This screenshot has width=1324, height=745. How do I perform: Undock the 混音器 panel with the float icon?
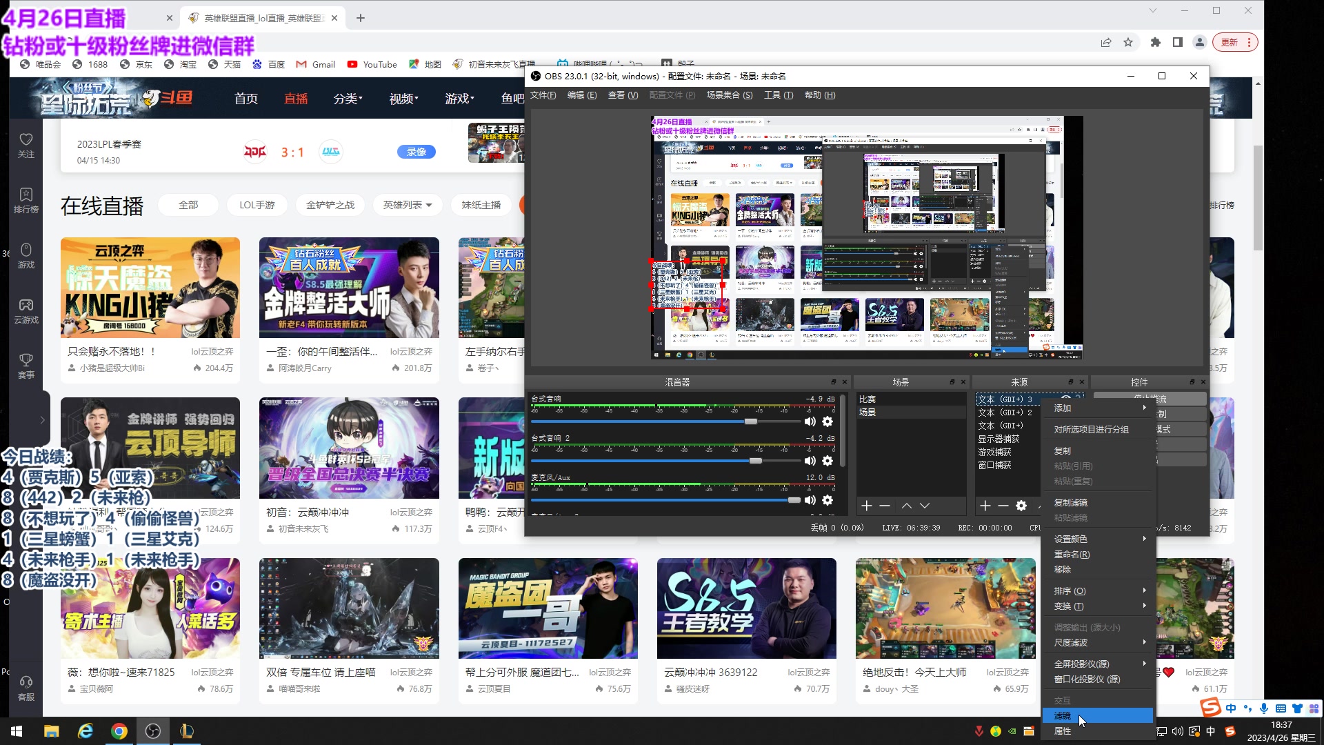(x=833, y=382)
